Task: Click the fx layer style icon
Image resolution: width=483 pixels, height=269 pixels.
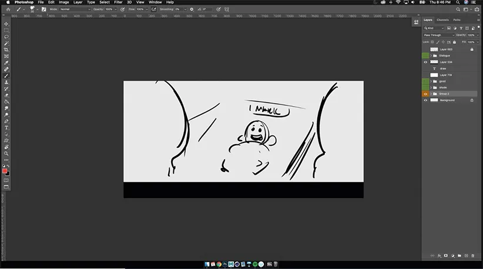Action: tap(439, 256)
